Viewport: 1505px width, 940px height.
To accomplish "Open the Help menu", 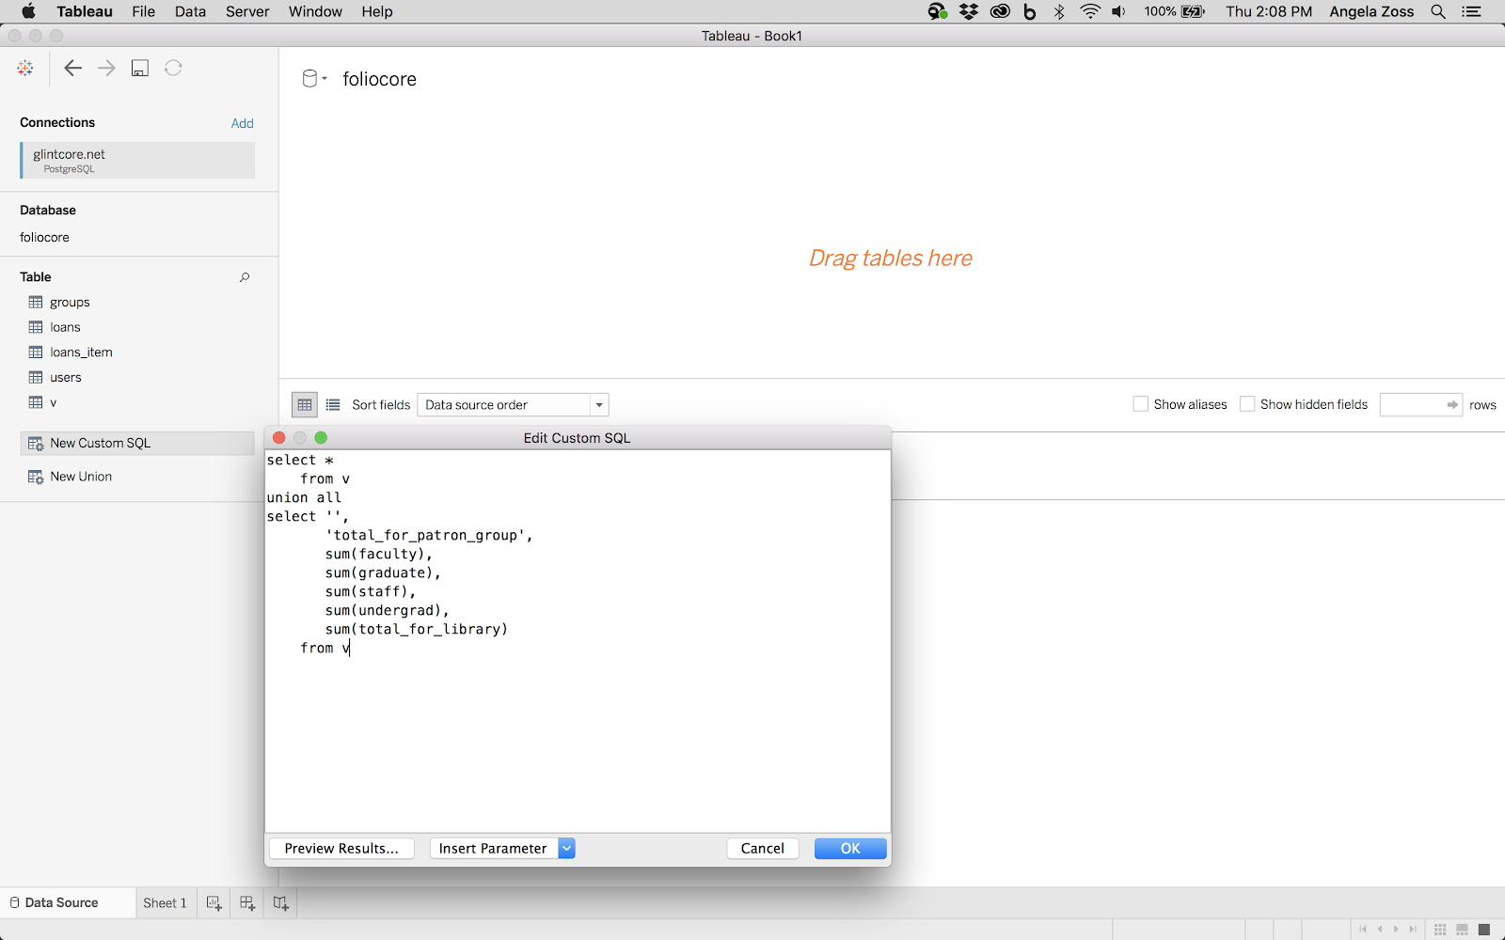I will (377, 11).
